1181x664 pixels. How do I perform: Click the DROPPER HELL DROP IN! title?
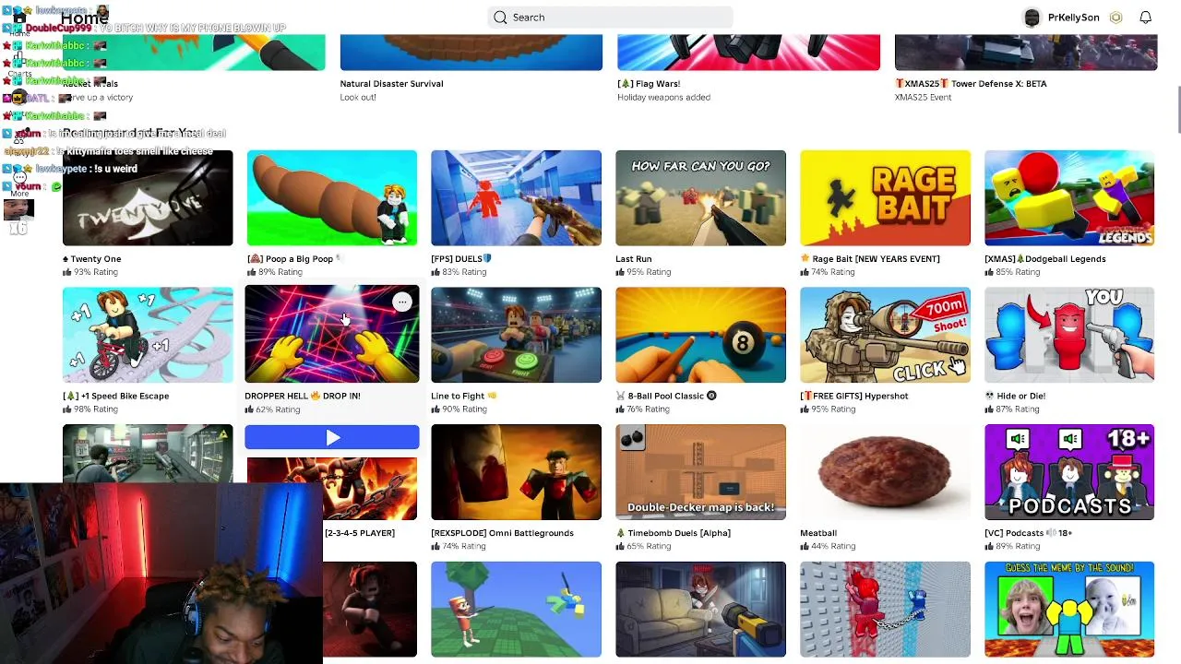(x=303, y=396)
